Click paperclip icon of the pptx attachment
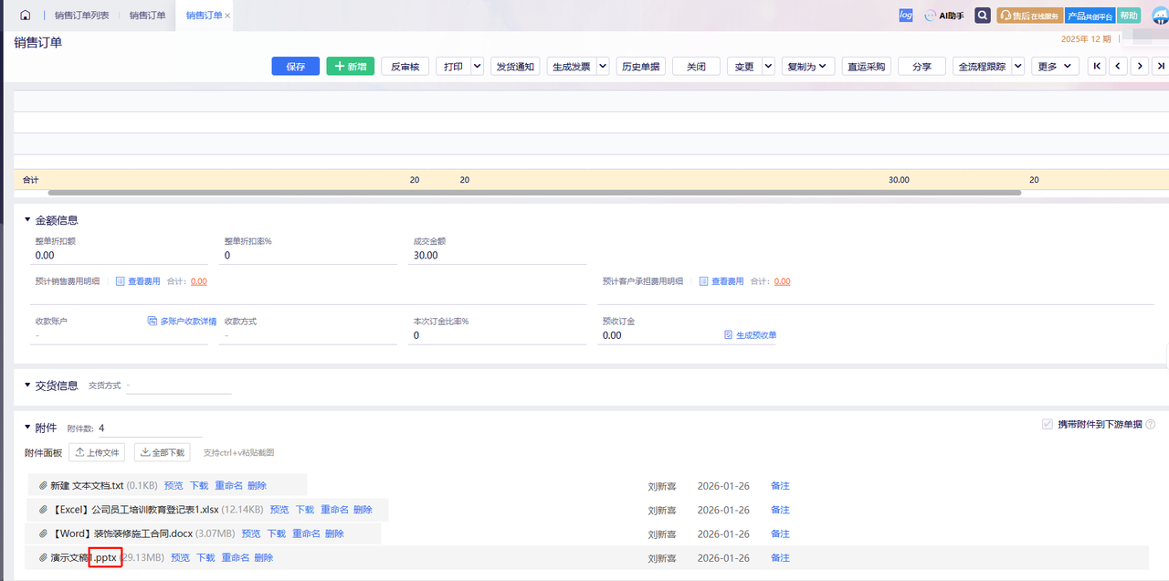The image size is (1169, 581). pos(43,557)
